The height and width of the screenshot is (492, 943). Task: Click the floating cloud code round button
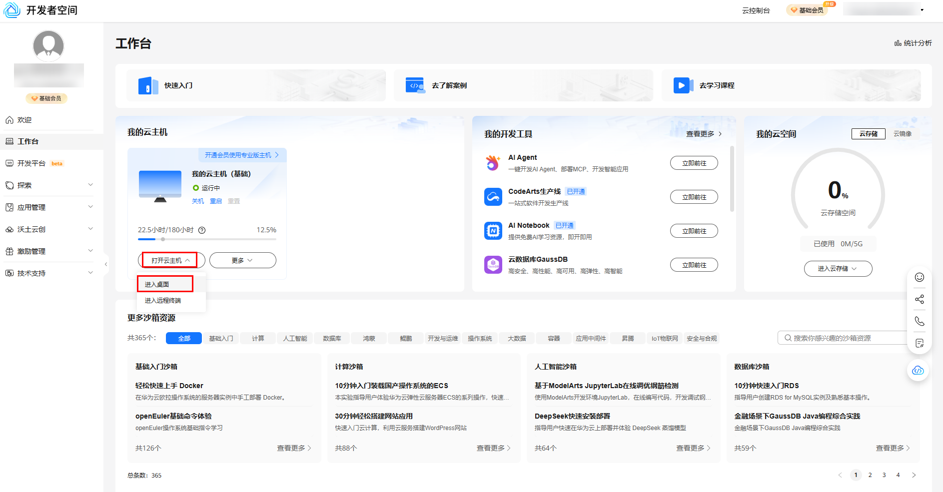[x=918, y=370]
